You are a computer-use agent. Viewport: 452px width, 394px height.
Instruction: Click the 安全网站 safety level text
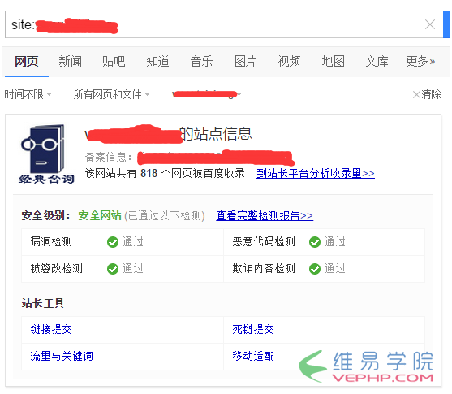[100, 215]
